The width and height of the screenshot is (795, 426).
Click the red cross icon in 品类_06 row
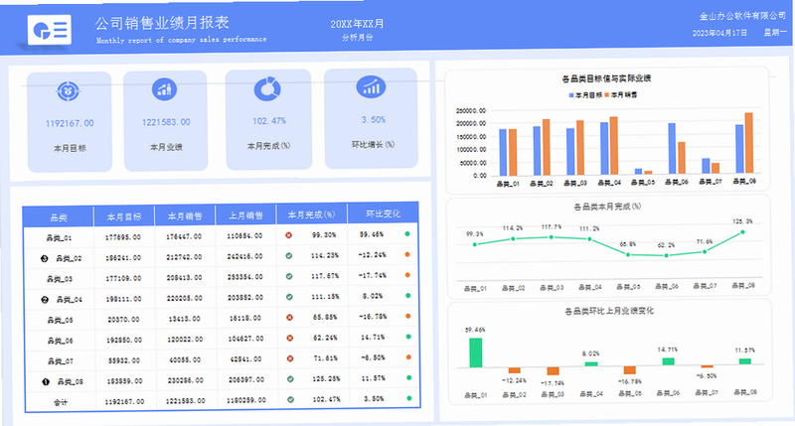289,338
